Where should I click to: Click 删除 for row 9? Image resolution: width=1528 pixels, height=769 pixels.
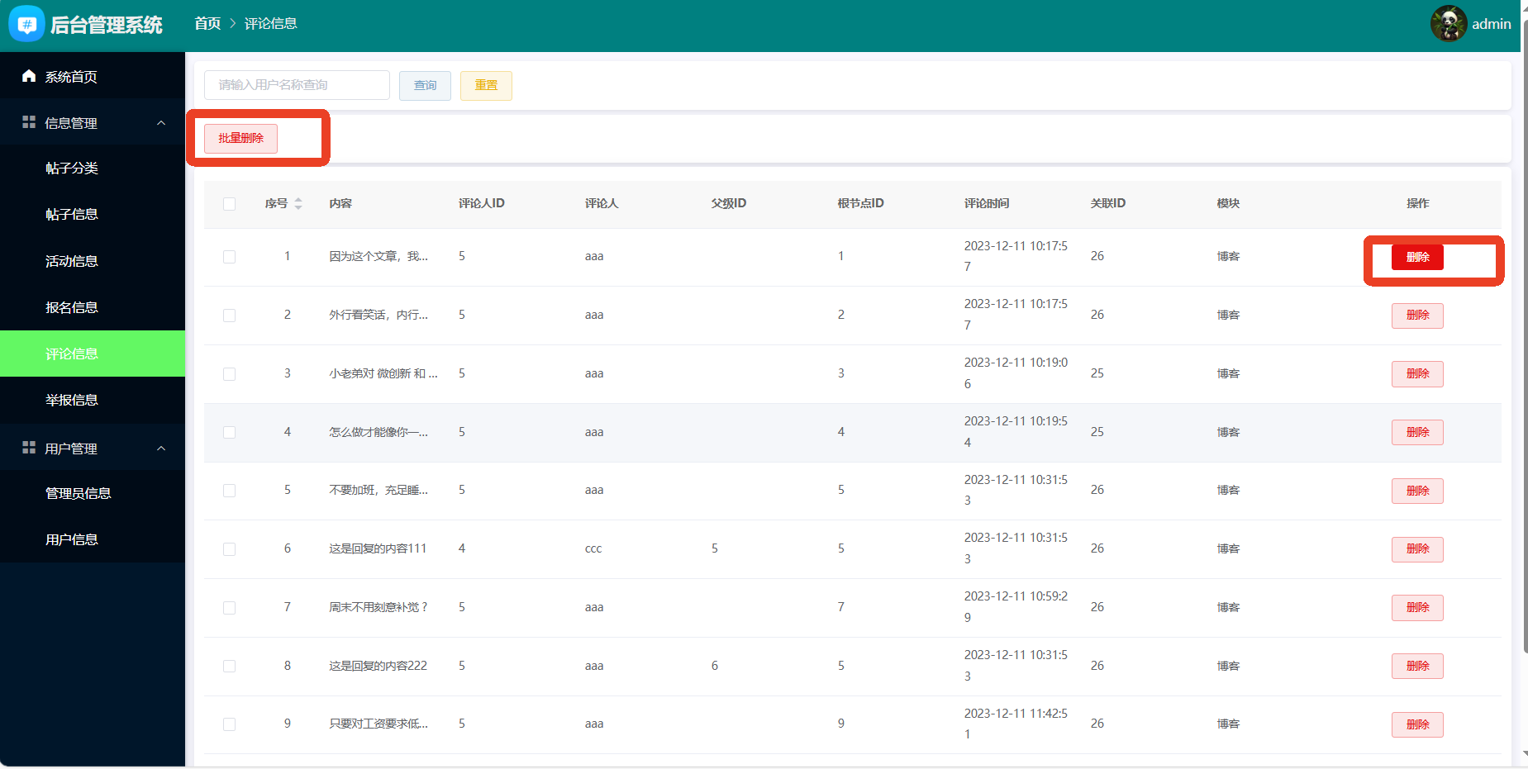pos(1417,724)
